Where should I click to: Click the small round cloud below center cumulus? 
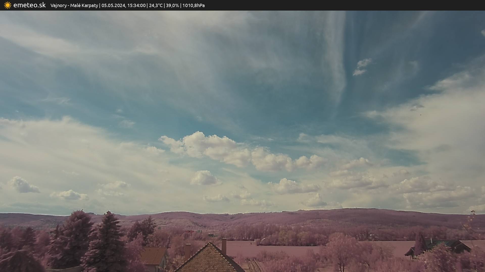pos(204,178)
